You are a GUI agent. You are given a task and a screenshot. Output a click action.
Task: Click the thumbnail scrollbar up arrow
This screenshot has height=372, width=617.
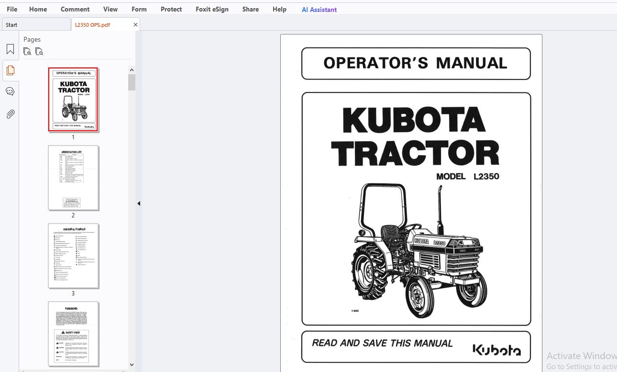point(132,70)
